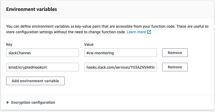The height and width of the screenshot is (112, 215).
Task: Remove the slackChannel environment variable
Action: 175,53
